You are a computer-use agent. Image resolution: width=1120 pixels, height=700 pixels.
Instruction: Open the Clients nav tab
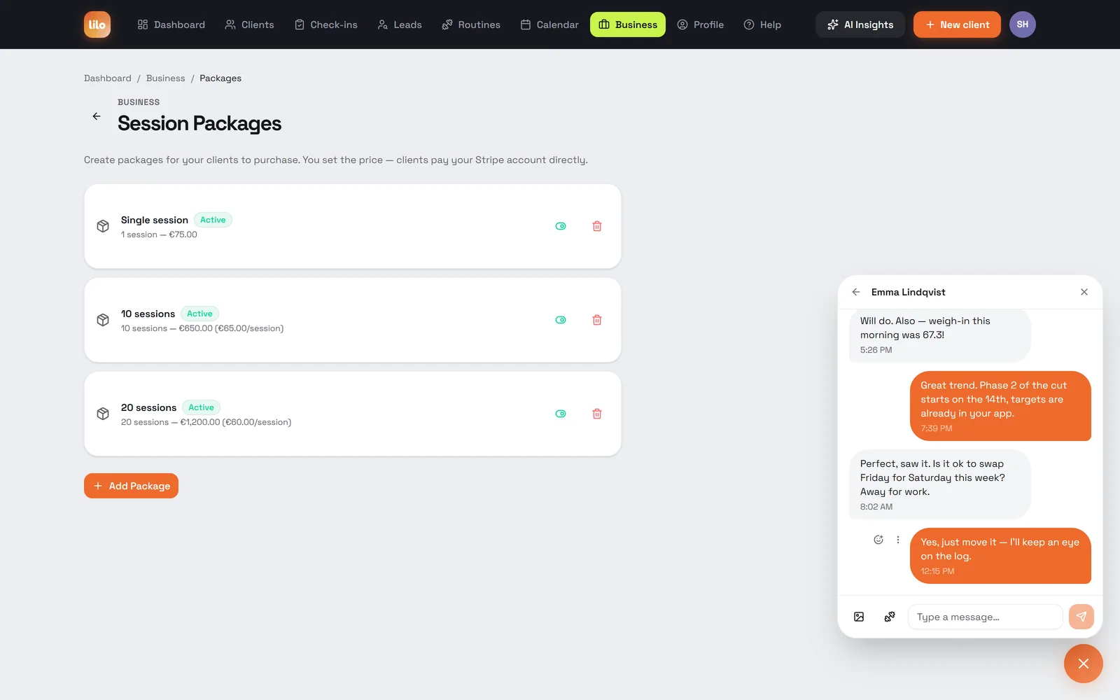(249, 24)
